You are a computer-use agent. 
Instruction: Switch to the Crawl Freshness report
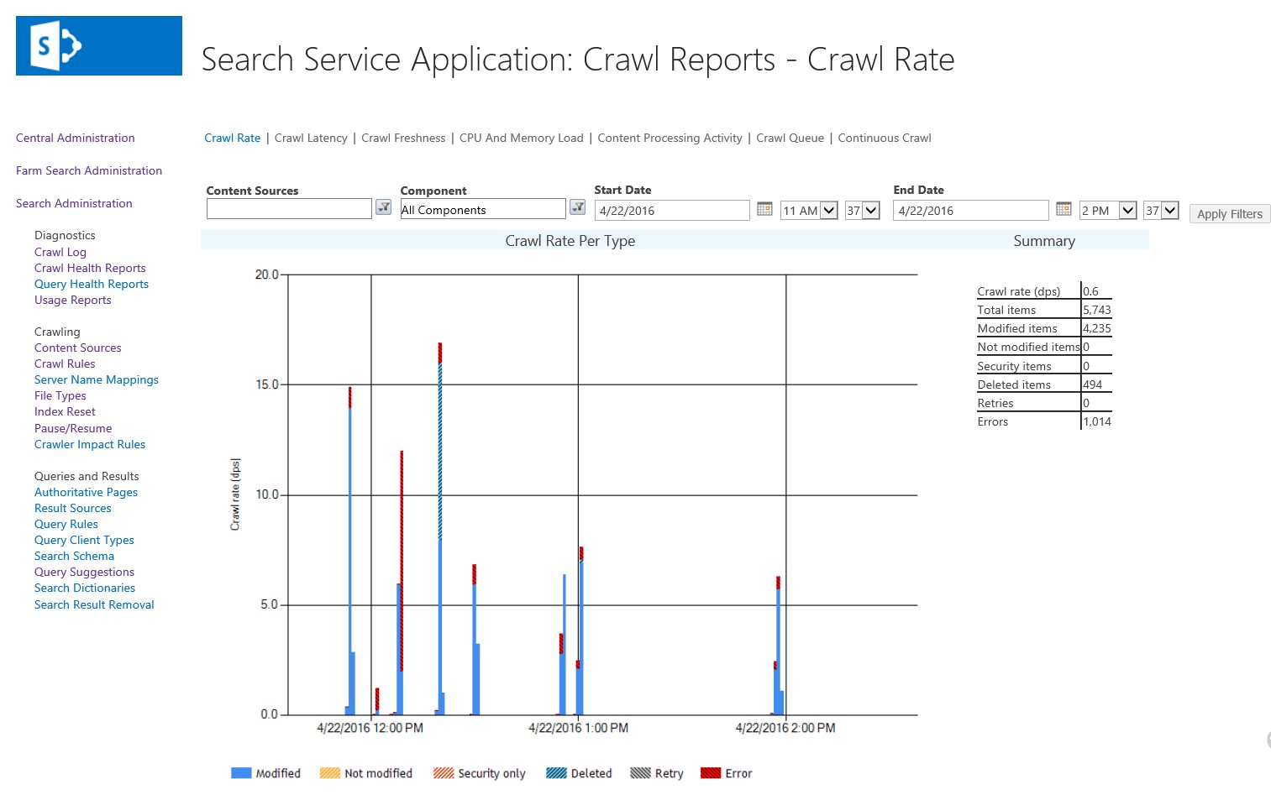tap(403, 139)
